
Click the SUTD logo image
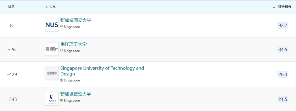pos(52,73)
